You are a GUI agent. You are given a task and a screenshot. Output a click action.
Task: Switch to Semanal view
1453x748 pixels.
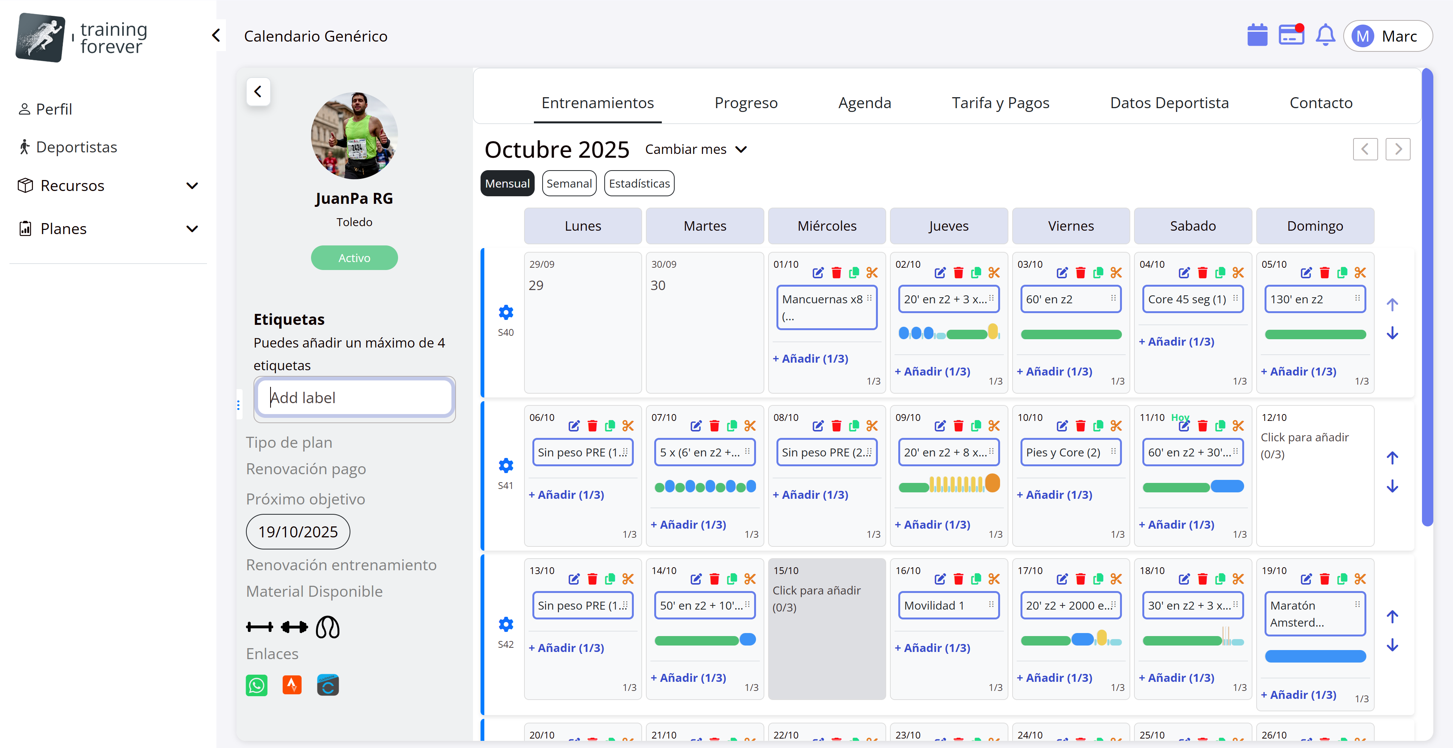(x=569, y=184)
